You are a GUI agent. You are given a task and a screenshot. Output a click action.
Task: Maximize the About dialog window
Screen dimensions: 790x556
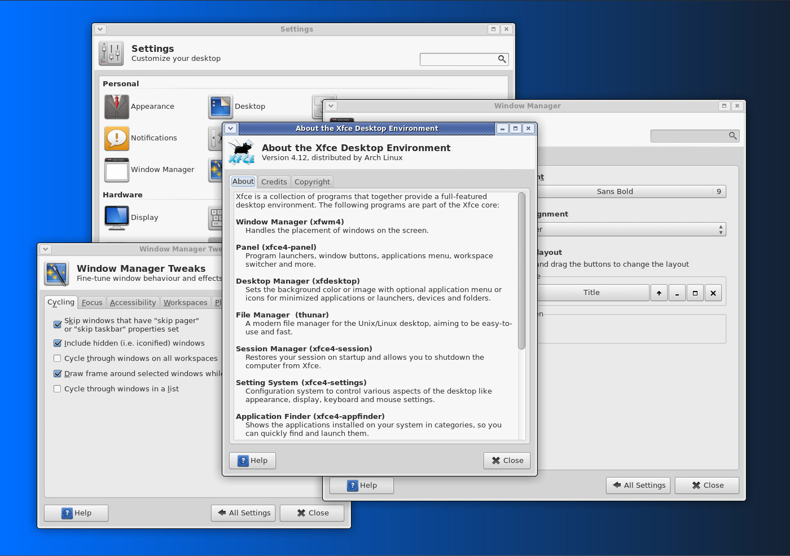tap(515, 129)
